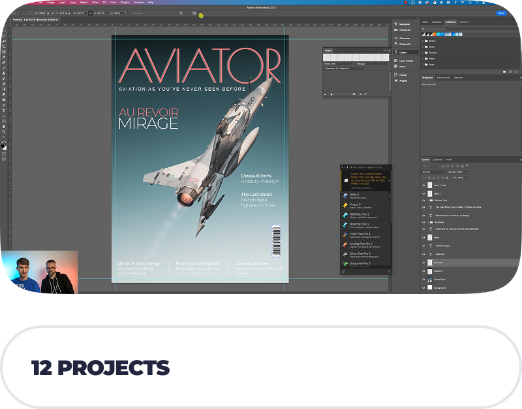Expand the Basics gradient folder

coord(423,41)
